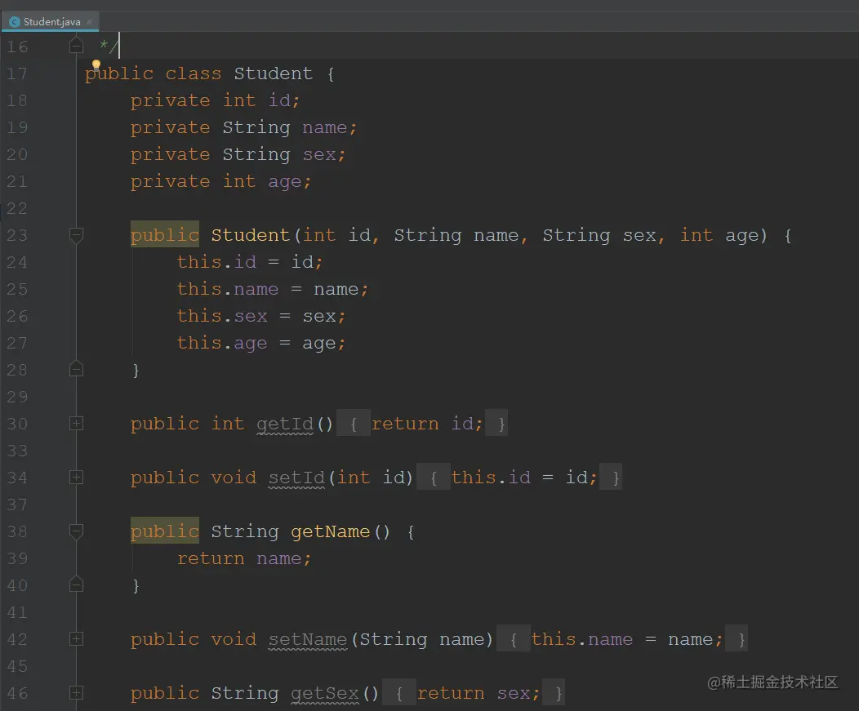859x711 pixels.
Task: Click the folded '{' placeholder after getId()
Action: pos(354,424)
